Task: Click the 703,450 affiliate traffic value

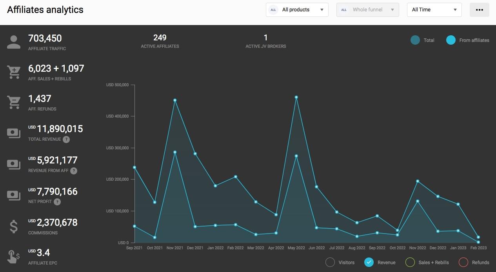Action: pos(45,38)
